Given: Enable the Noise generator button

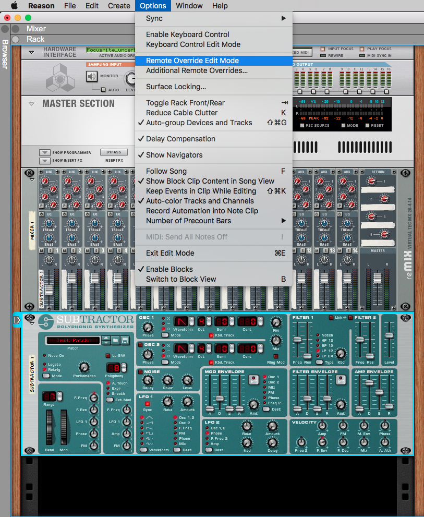Looking at the screenshot, I should click(140, 372).
